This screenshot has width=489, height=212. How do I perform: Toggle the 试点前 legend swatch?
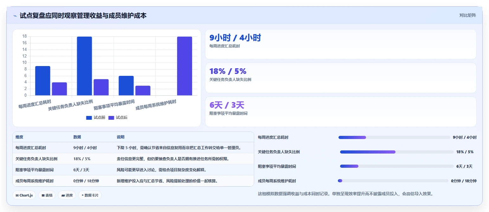click(89, 118)
